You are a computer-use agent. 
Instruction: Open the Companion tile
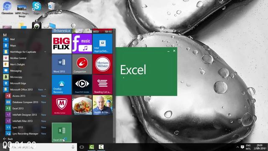pos(82,64)
